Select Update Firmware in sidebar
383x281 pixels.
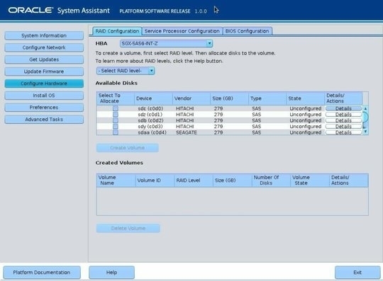[x=44, y=71]
